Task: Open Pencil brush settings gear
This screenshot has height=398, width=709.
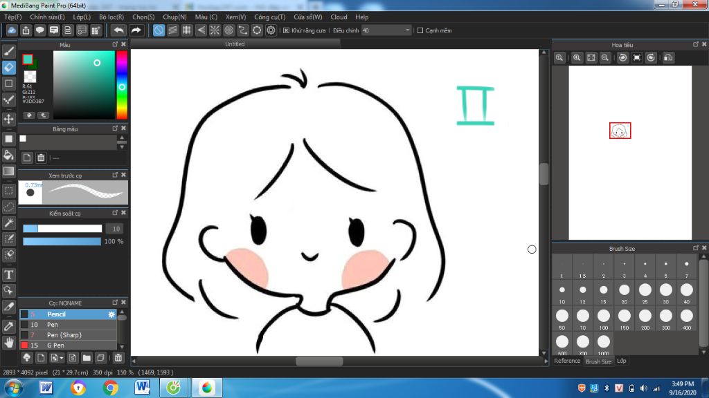Action: tap(111, 314)
